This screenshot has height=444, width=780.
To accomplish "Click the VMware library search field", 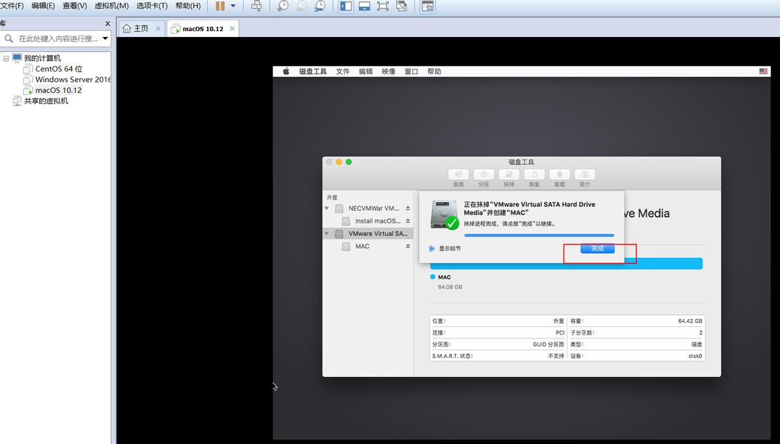I will point(55,38).
